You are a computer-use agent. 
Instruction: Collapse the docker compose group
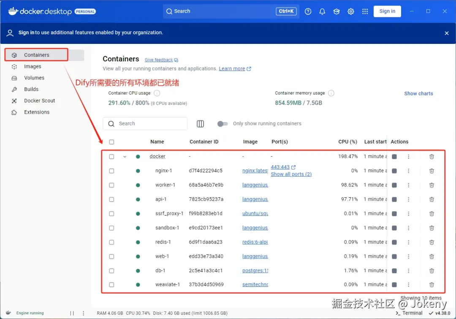coord(125,157)
